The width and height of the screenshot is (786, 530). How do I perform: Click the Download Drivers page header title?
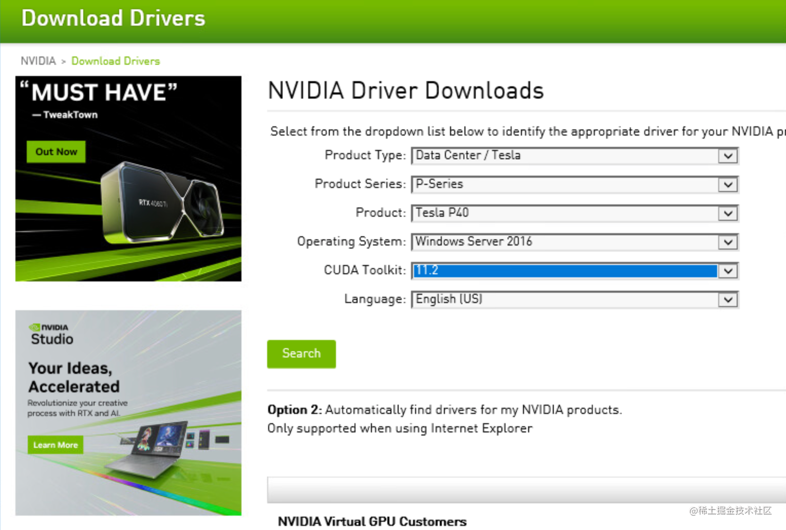113,18
